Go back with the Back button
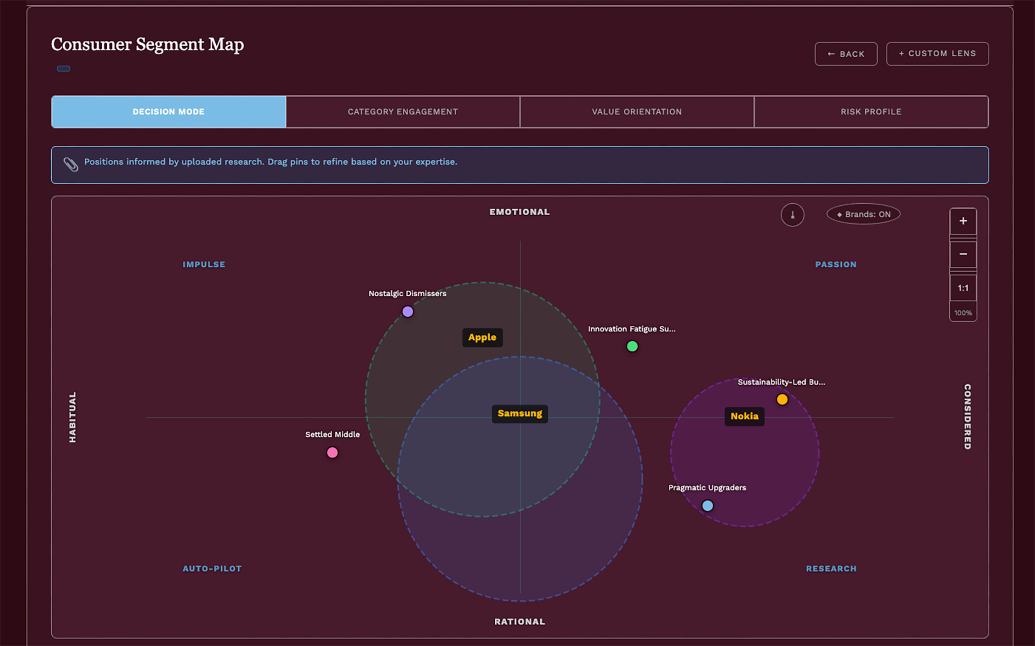1035x646 pixels. (846, 54)
